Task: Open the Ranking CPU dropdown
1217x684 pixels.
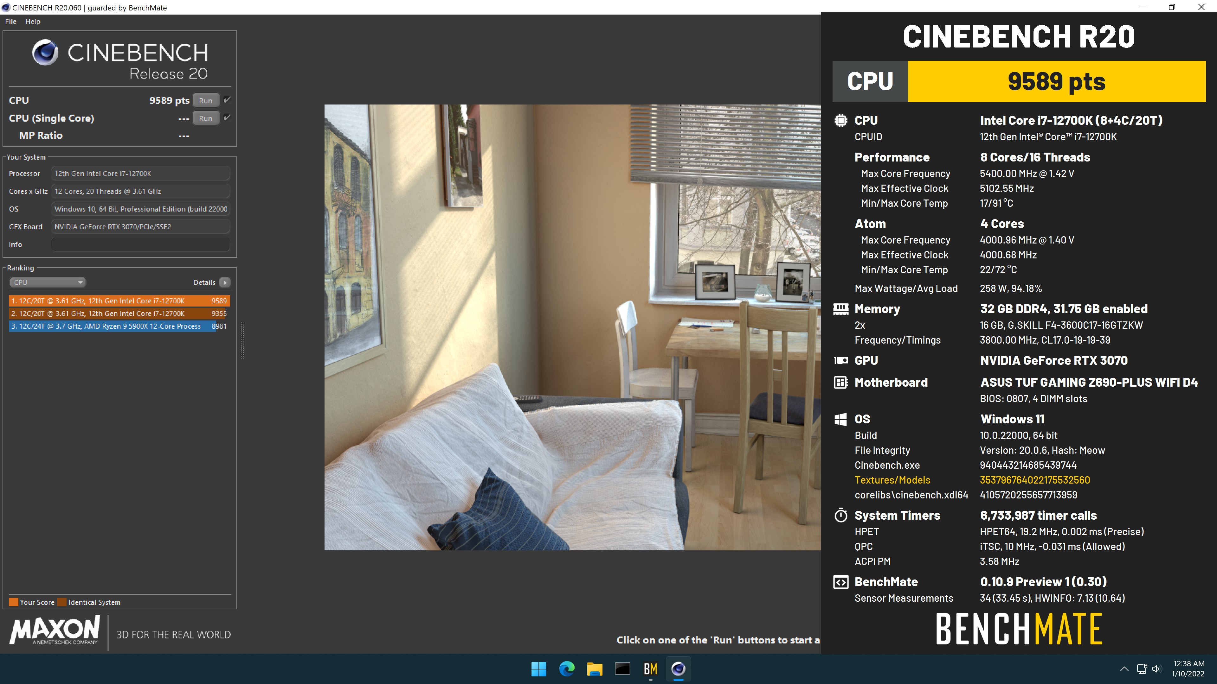Action: (x=47, y=282)
